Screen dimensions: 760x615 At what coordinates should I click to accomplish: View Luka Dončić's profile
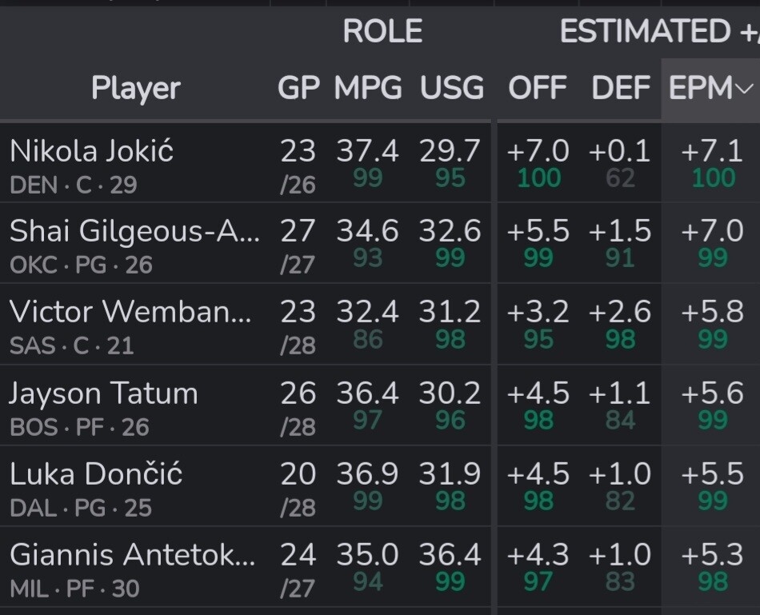[x=96, y=474]
